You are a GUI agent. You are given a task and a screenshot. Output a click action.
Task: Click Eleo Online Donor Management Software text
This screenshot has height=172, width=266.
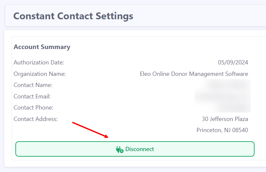pos(194,74)
